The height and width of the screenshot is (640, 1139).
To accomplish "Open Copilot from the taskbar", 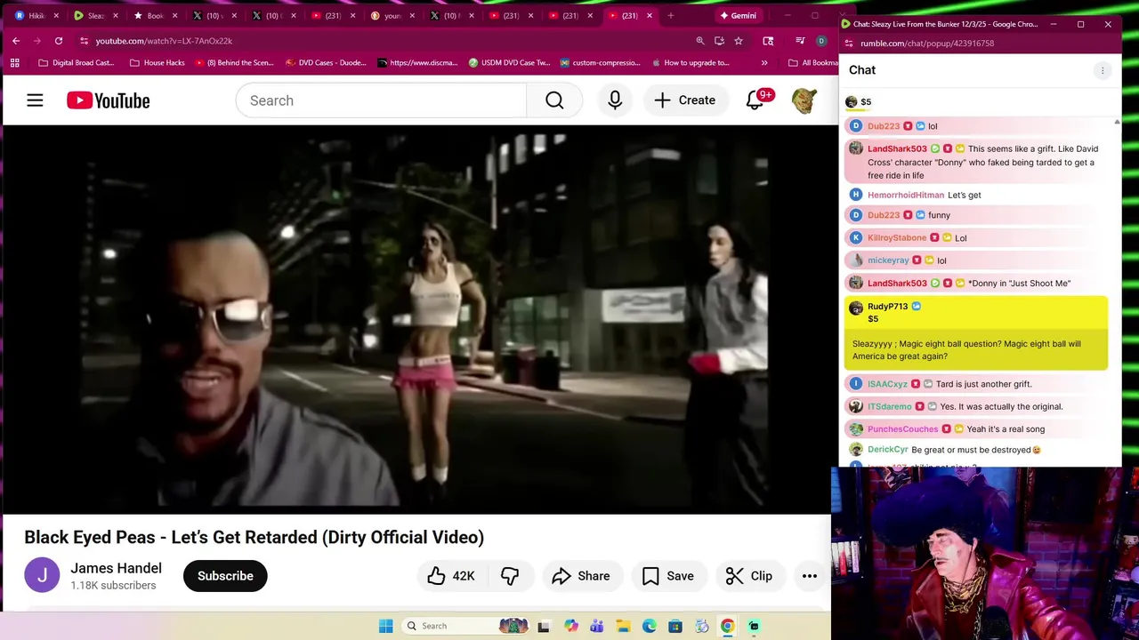I will click(570, 626).
